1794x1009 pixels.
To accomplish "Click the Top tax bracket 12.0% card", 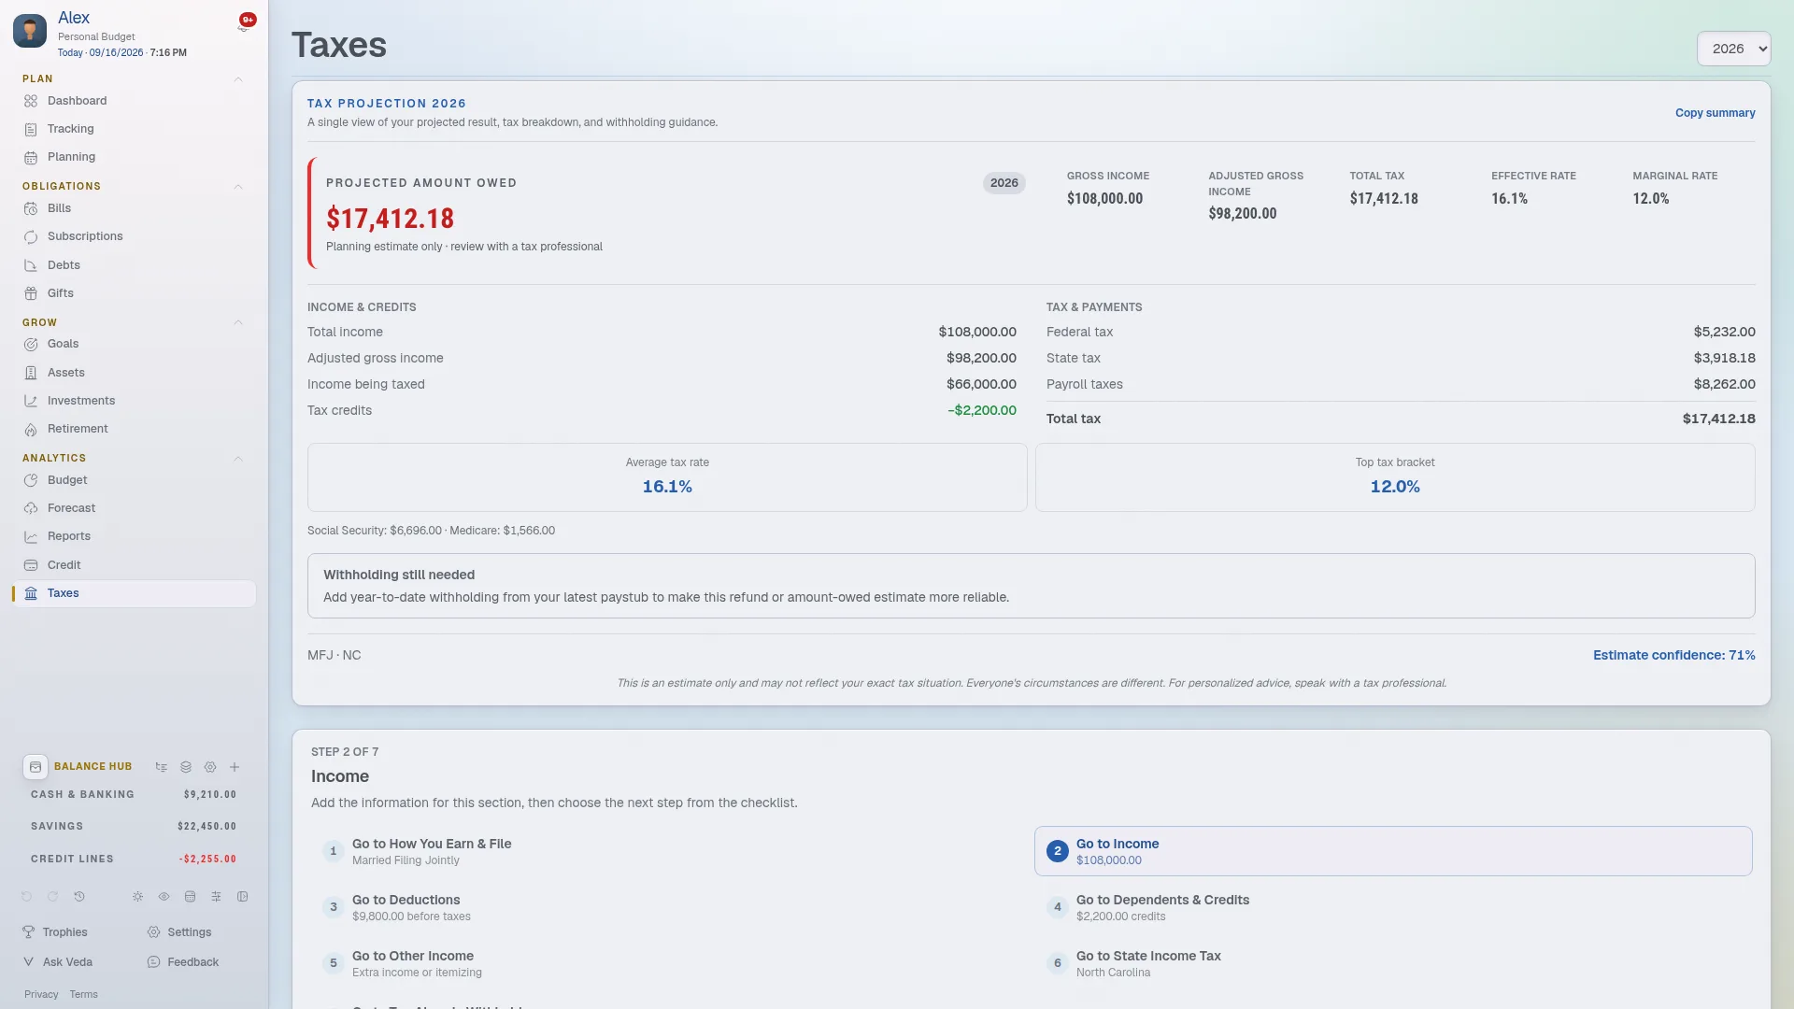I will pos(1395,477).
